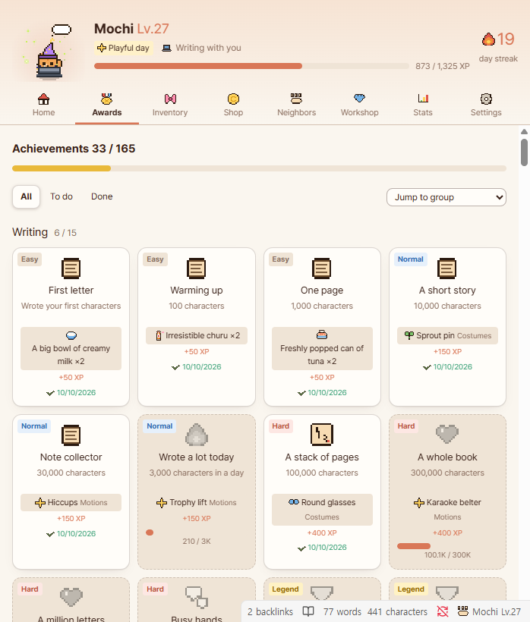
Task: Open the Home tab
Action: 44,105
